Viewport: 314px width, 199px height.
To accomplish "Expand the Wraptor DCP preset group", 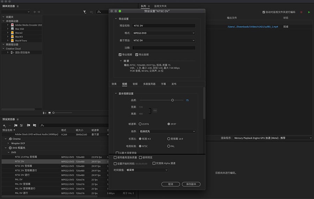I will 8,143.
